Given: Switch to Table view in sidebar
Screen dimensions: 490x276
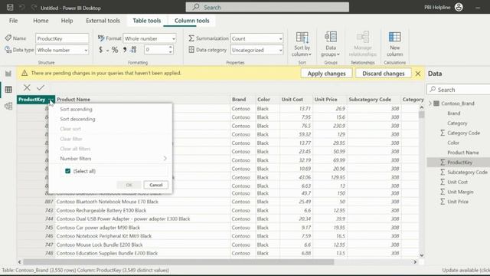Looking at the screenshot, I should pos(8,90).
